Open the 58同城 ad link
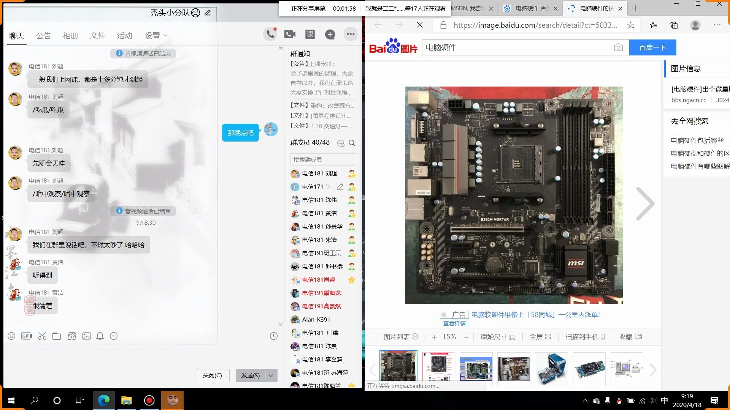The image size is (730, 410). coord(535,314)
